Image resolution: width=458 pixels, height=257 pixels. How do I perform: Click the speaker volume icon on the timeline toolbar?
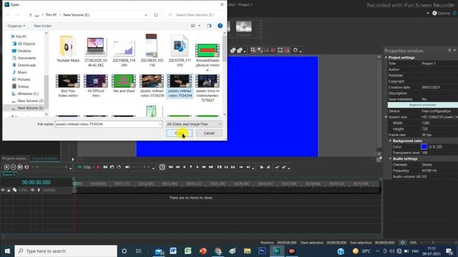point(127,167)
